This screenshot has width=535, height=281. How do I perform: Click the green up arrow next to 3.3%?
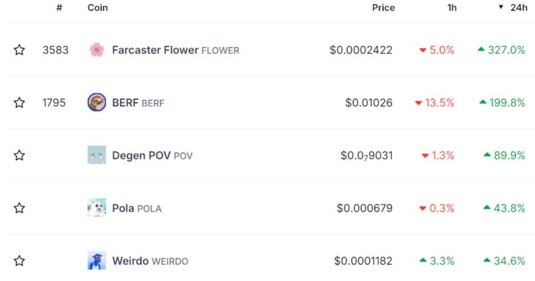pyautogui.click(x=424, y=260)
